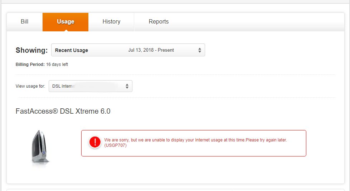Viewport: 350px width, 191px height.
Task: Click the red exclamation error icon
Action: [95, 142]
